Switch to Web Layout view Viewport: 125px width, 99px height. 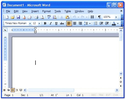(8, 90)
